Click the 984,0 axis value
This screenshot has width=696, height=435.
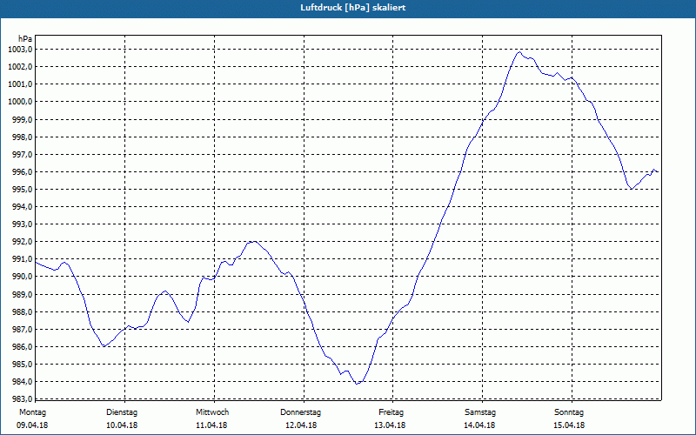[22, 382]
